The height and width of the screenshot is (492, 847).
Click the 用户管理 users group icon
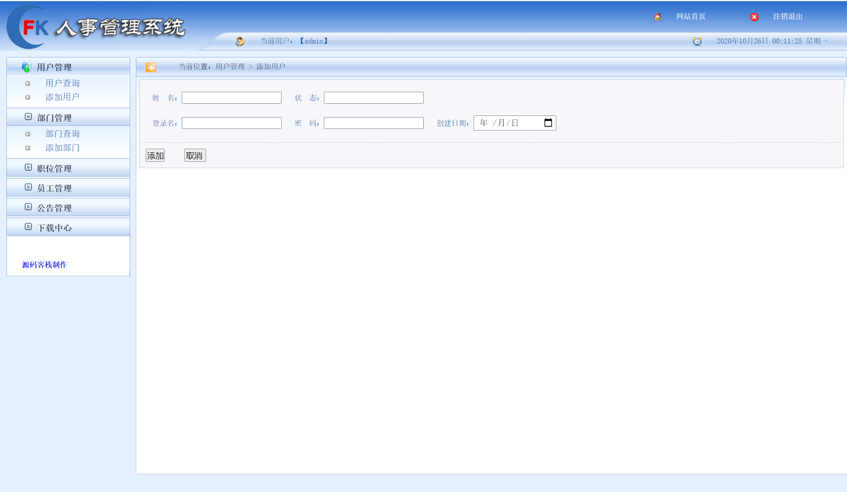click(27, 67)
